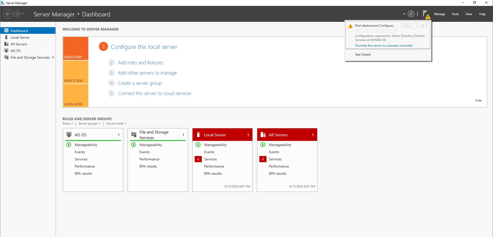Click the refresh icon in the toolbar
Viewport: 493px width, 237px height.
[411, 14]
